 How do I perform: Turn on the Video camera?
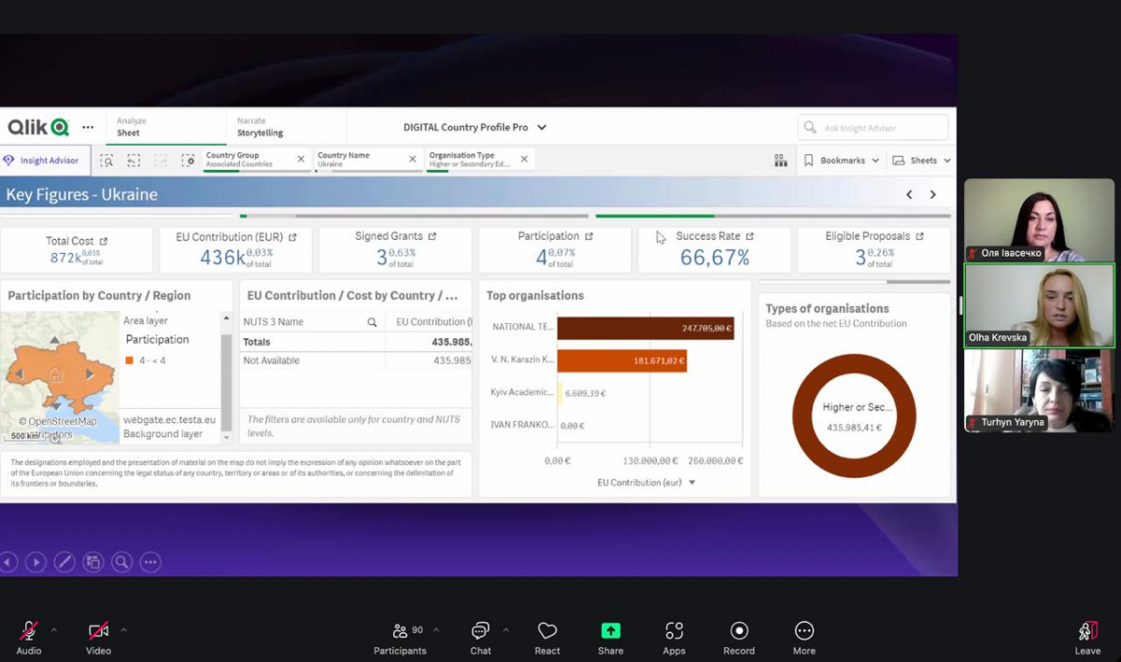click(98, 632)
